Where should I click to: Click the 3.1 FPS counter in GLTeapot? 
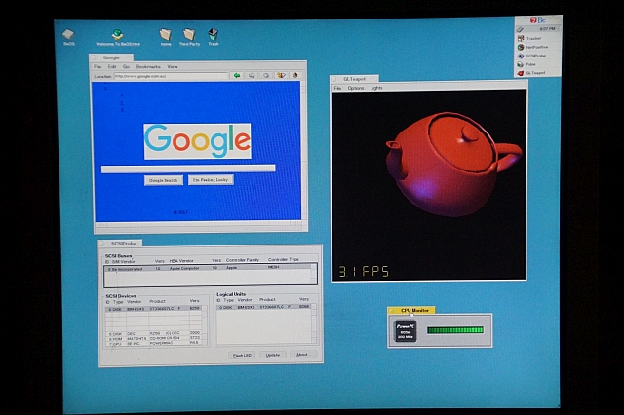click(x=364, y=272)
